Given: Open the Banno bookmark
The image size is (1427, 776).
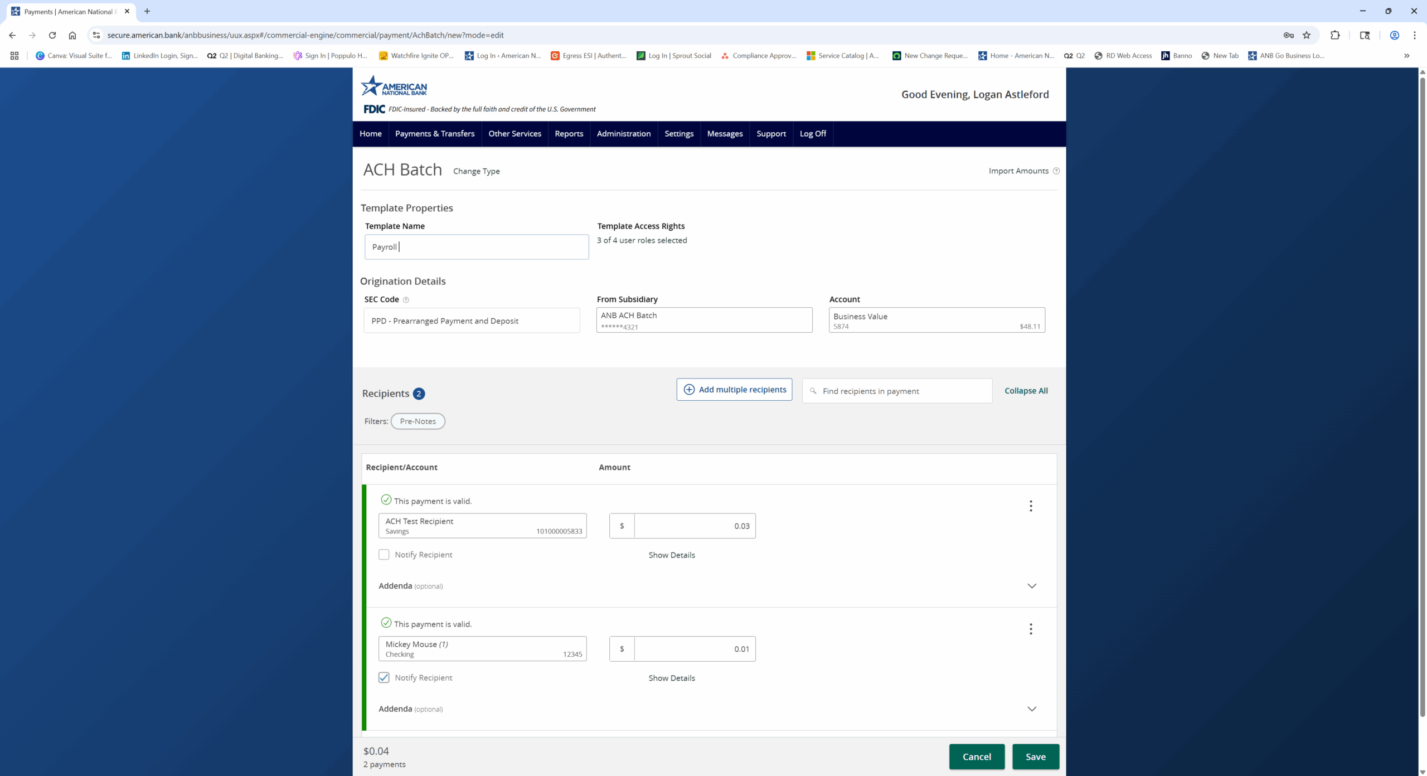Looking at the screenshot, I should [x=1176, y=56].
